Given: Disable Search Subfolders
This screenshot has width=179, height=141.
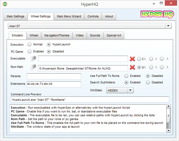Looking at the screenshot, I should [148, 82].
